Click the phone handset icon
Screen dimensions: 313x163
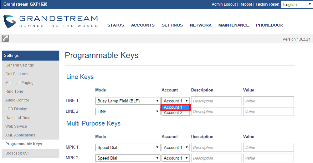[5, 38]
